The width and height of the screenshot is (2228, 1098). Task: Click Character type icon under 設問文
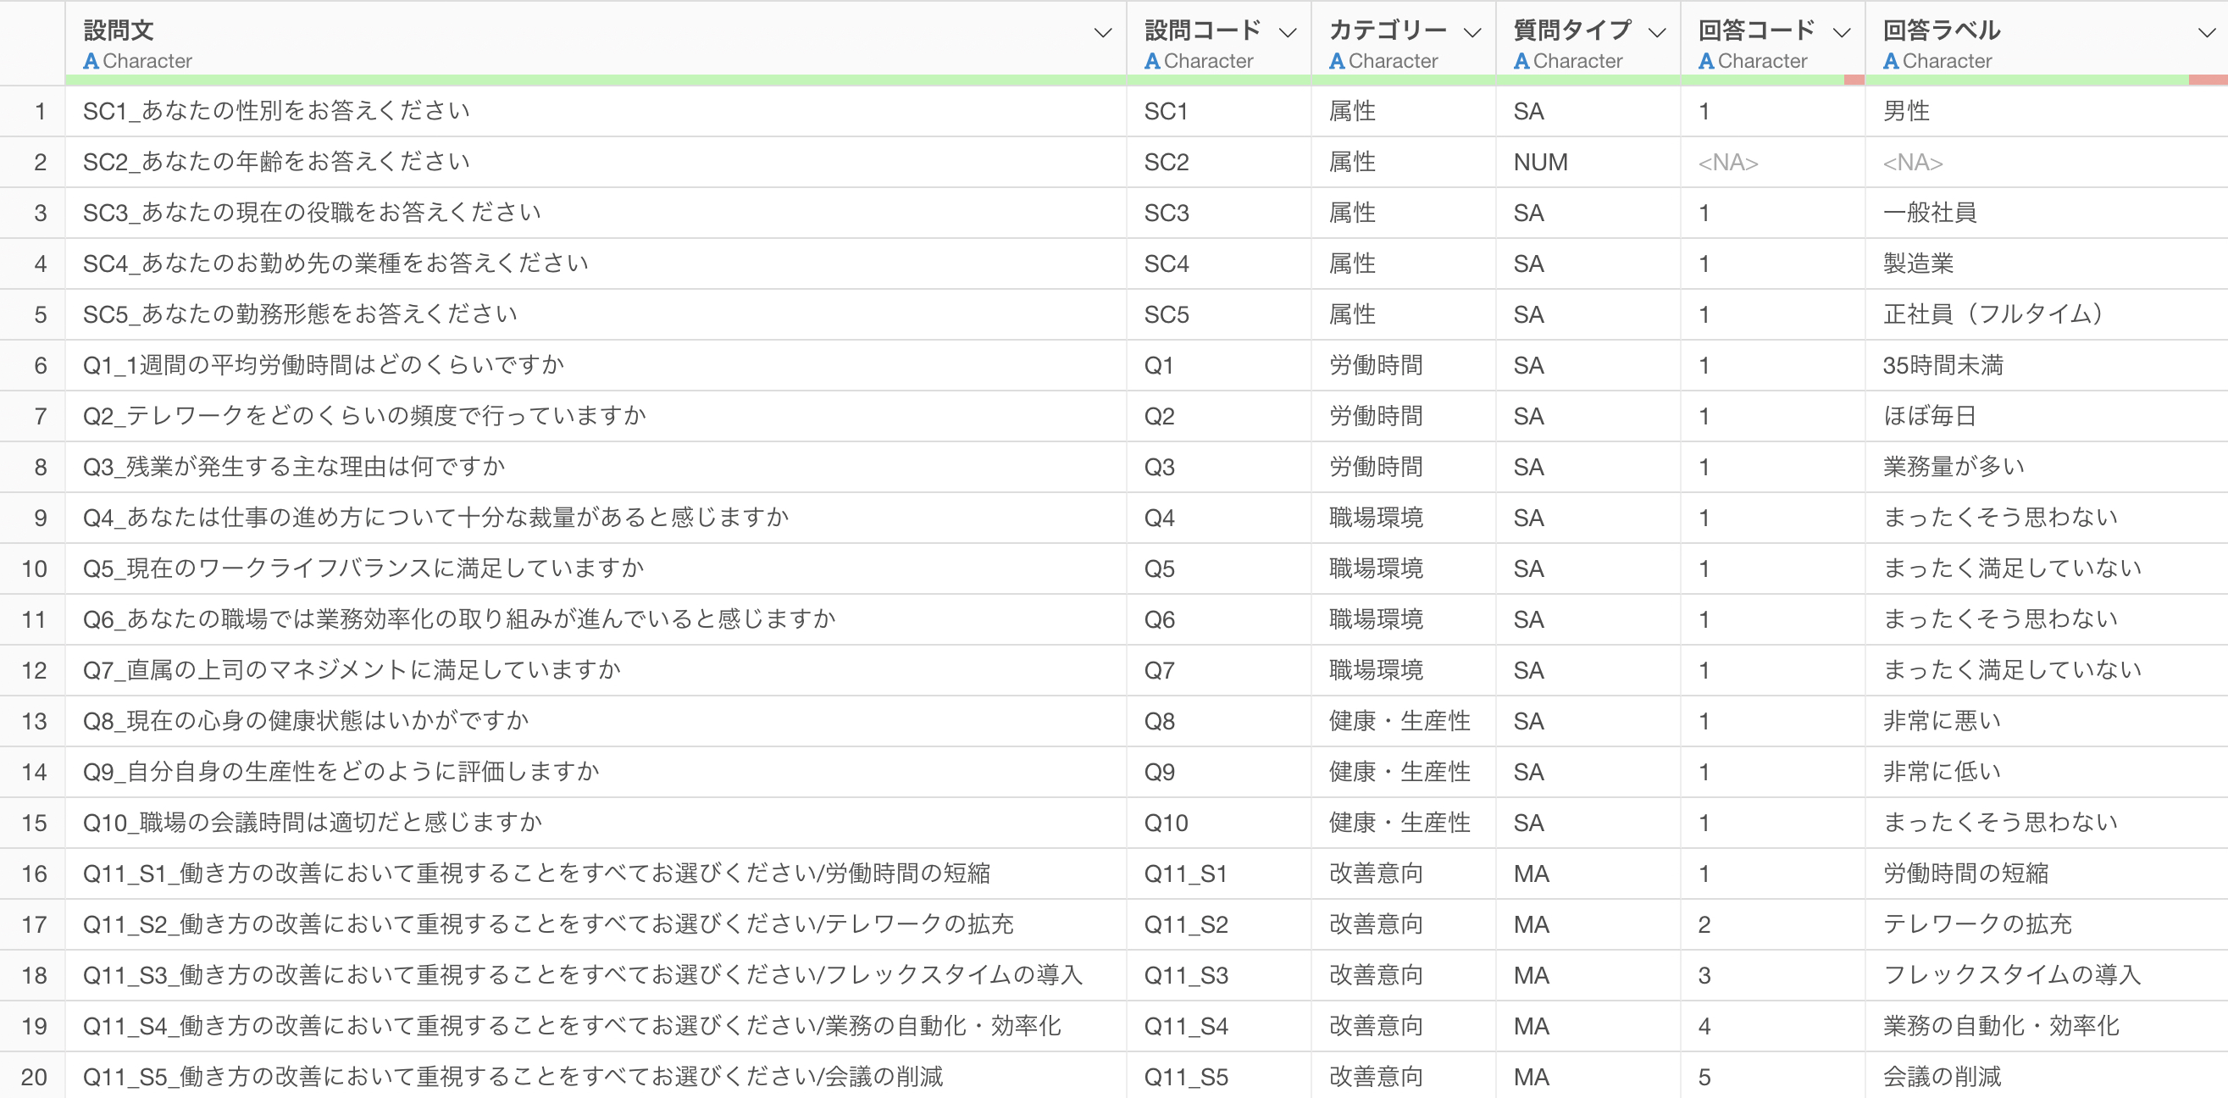[91, 62]
